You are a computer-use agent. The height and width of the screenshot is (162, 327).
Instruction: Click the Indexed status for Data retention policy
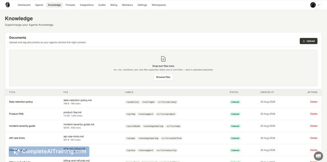click(x=235, y=102)
